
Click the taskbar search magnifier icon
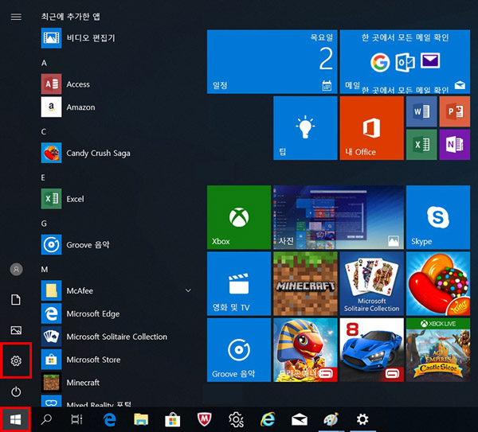click(x=46, y=419)
